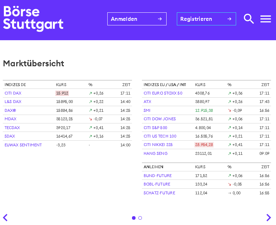Click highlighted CITI DAX price 15.912
This screenshot has height=225, width=276.
tap(62, 93)
